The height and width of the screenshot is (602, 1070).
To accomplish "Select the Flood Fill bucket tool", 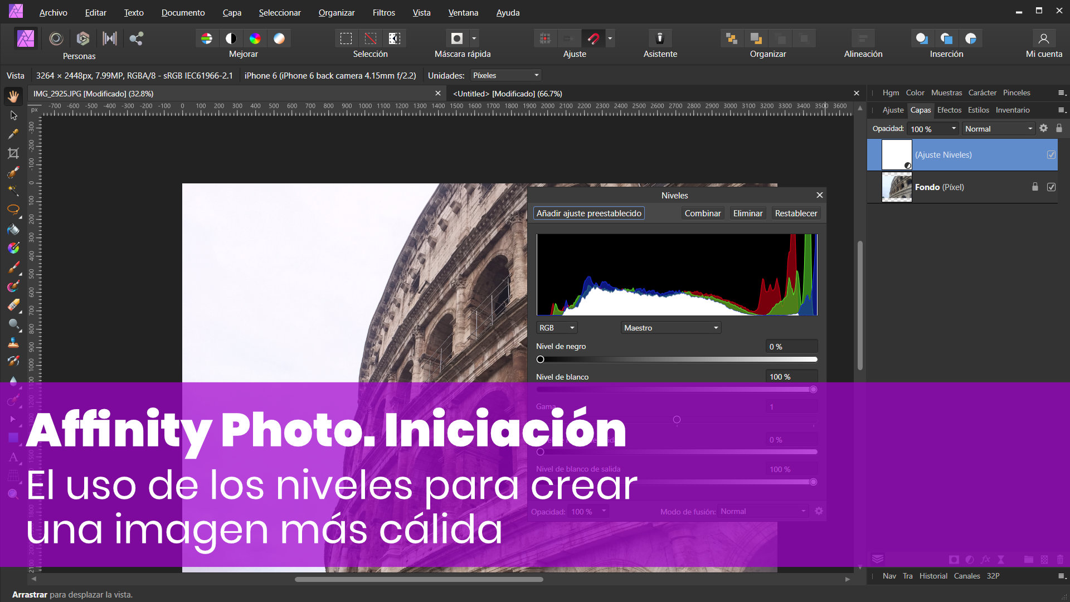I will [x=13, y=229].
